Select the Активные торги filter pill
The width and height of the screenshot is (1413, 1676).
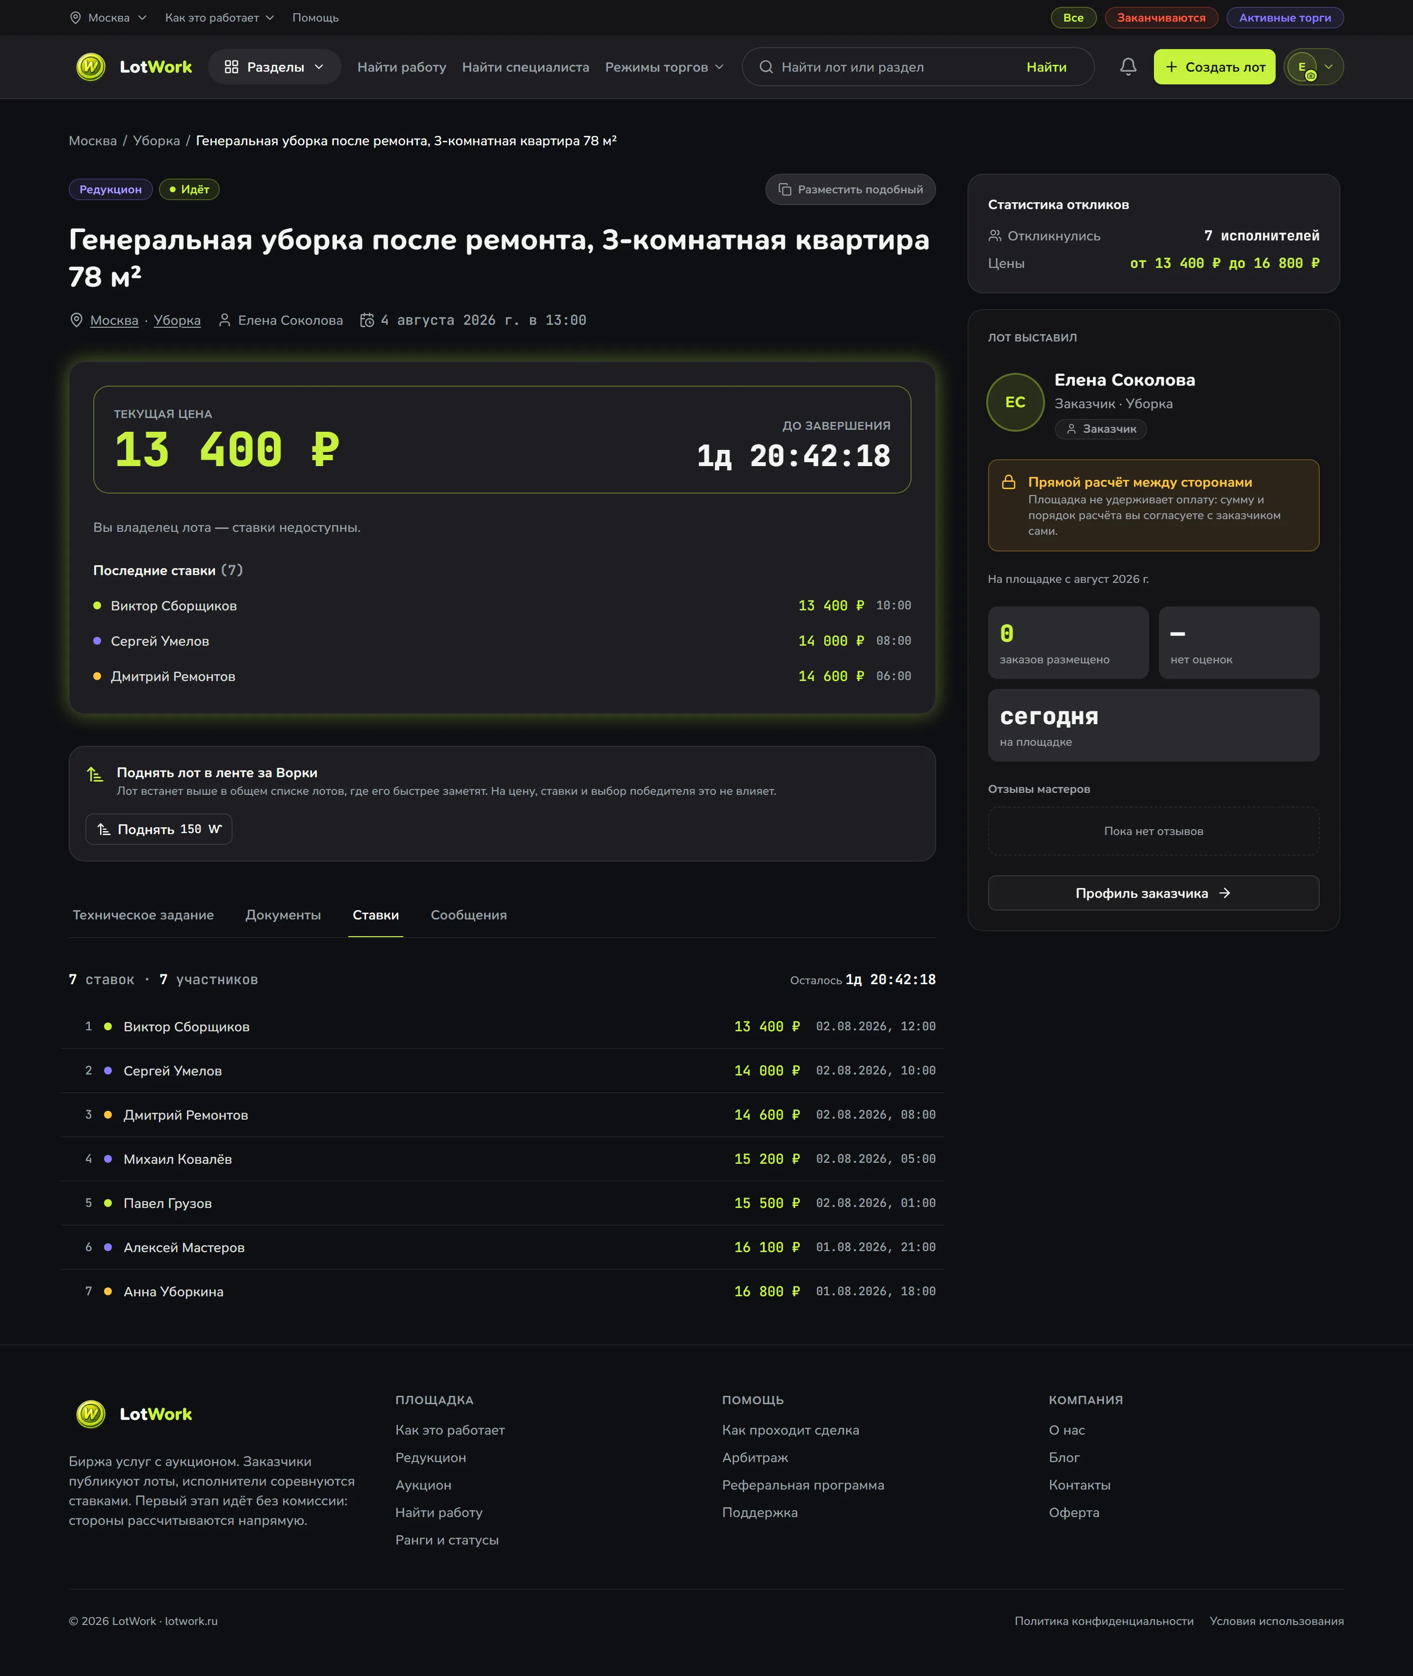click(1285, 18)
